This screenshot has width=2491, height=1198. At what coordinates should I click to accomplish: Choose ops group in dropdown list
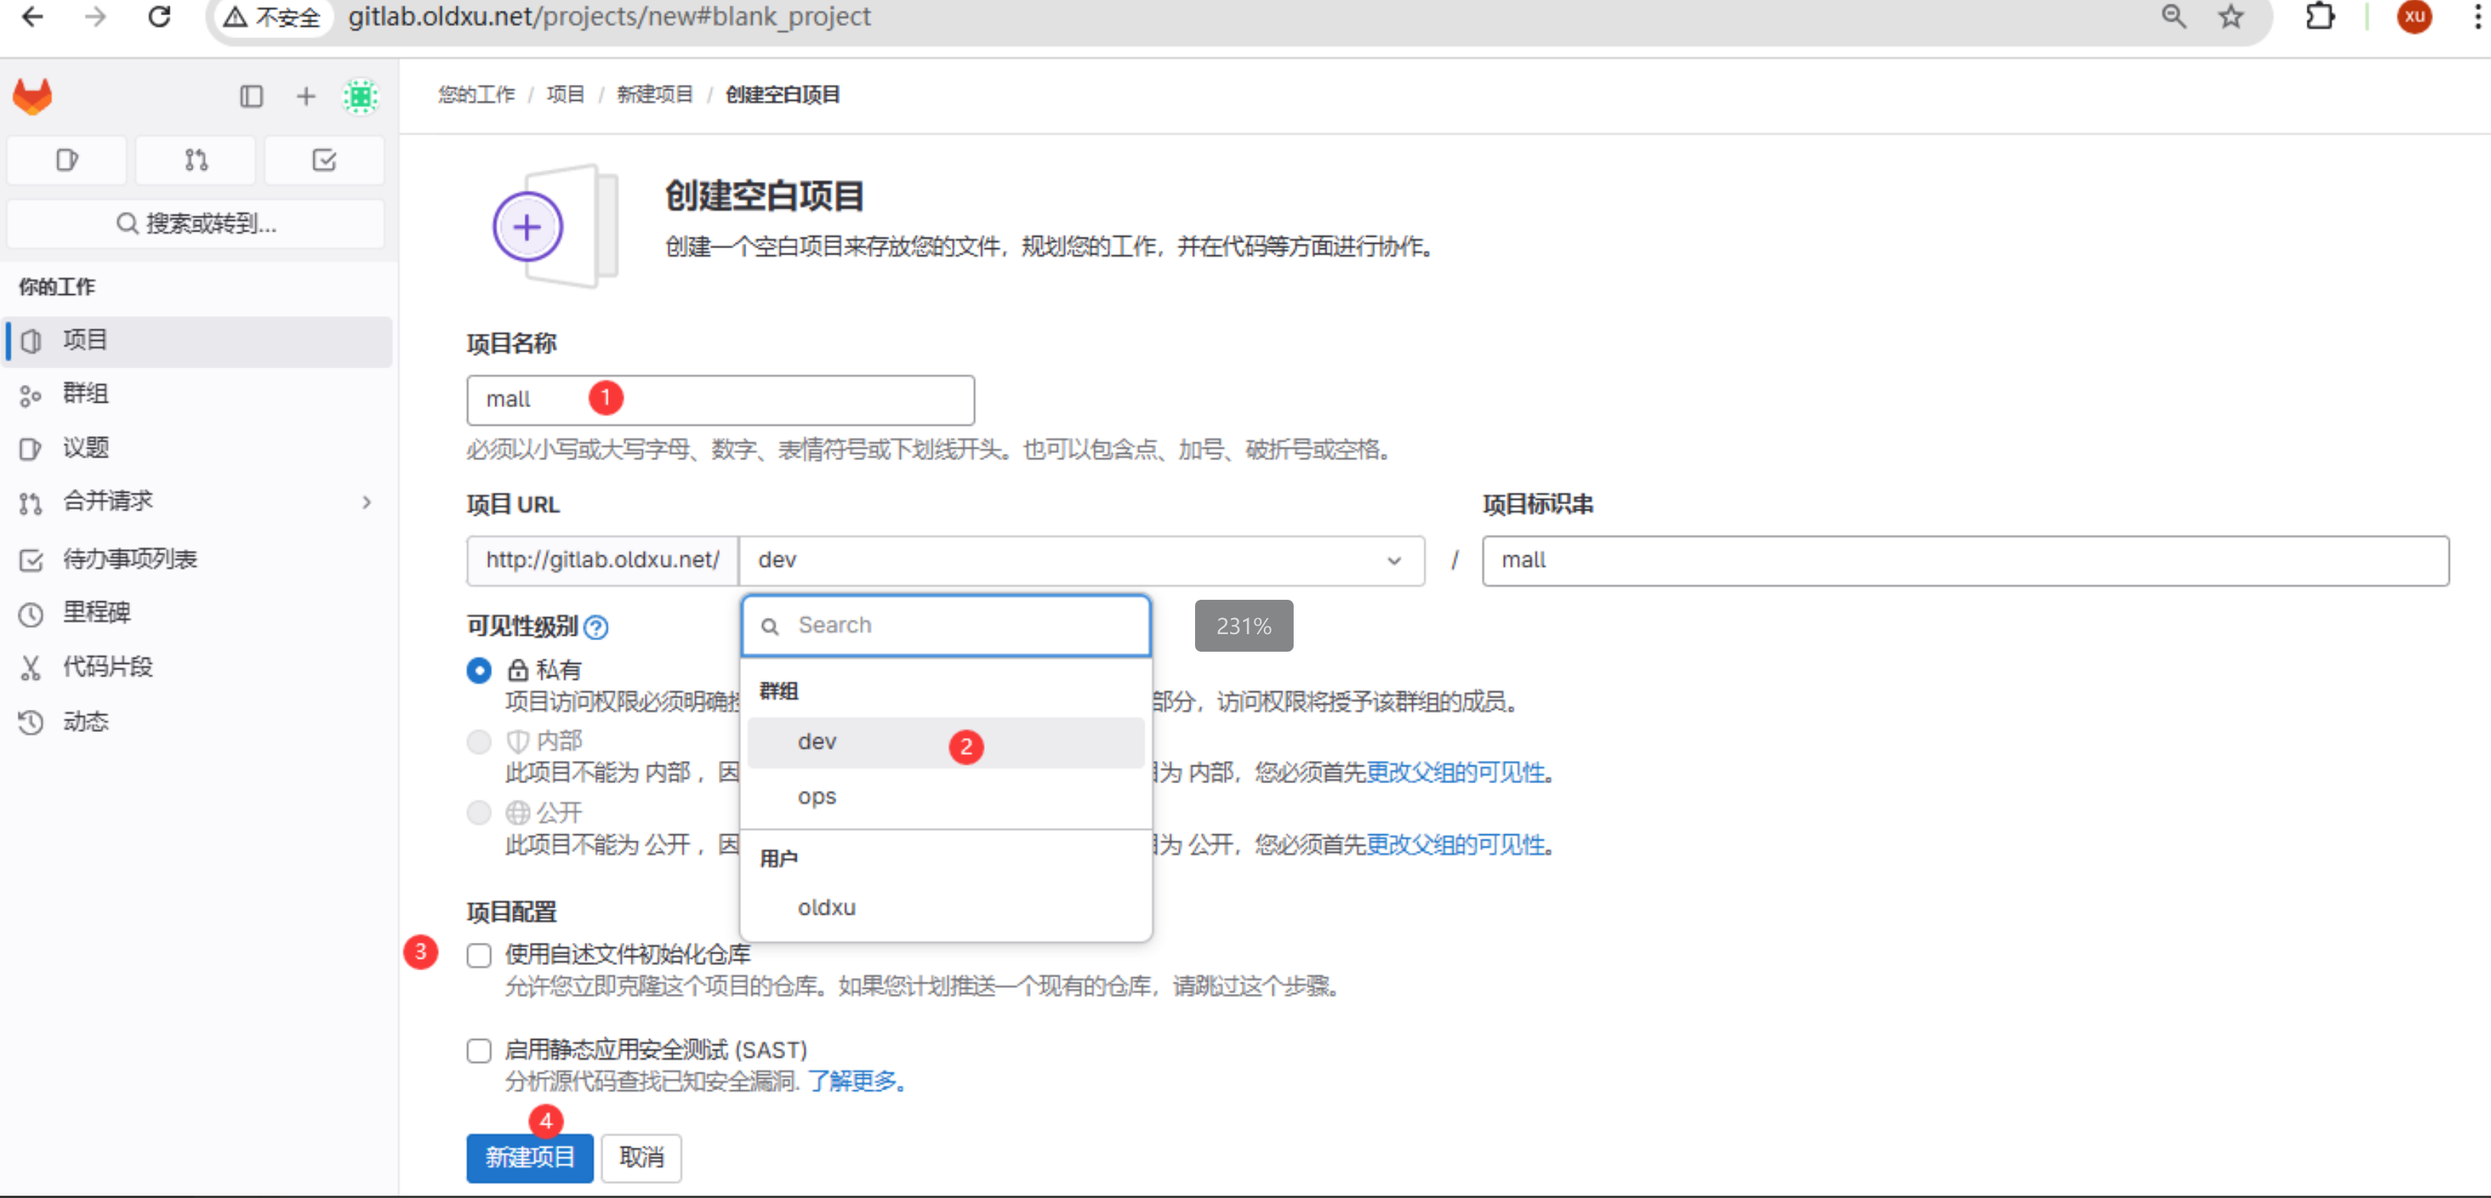(816, 796)
